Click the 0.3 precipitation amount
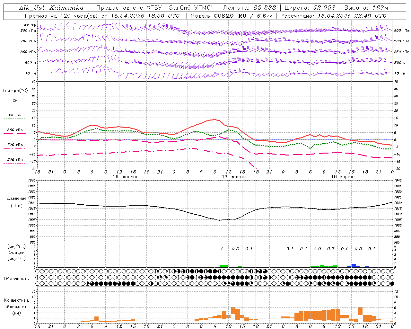The width and height of the screenshot is (411, 329). (x=235, y=249)
